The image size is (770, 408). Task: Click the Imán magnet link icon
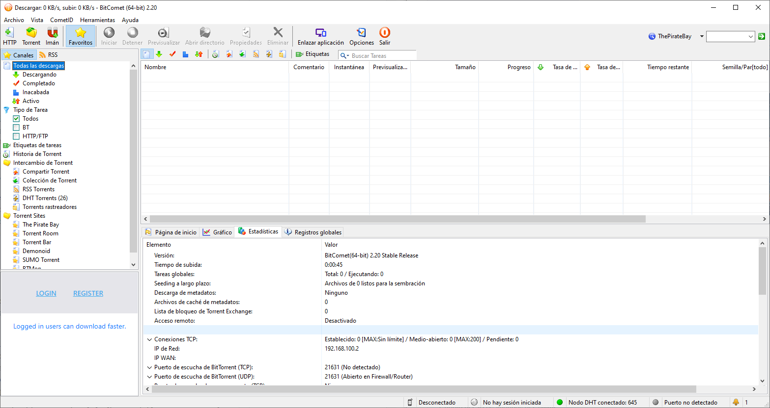pos(53,36)
